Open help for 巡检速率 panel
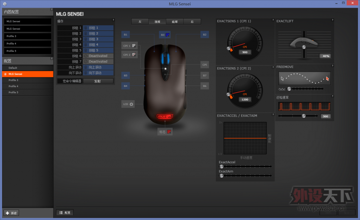The height and width of the screenshot is (220, 360). (x=333, y=96)
